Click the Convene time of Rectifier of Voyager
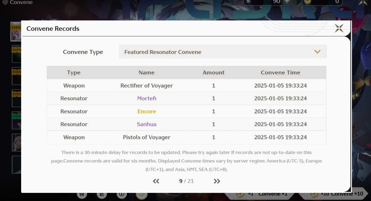This screenshot has width=371, height=201. (280, 86)
